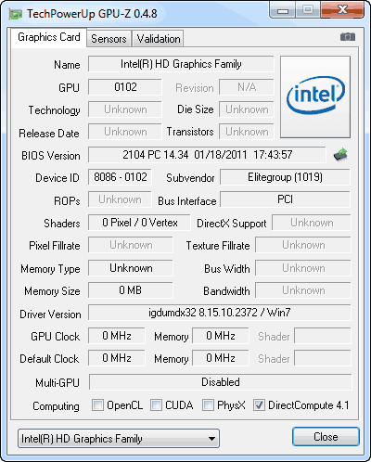This screenshot has width=371, height=462.
Task: Click the Memory field in Default Clock row
Action: point(221,358)
